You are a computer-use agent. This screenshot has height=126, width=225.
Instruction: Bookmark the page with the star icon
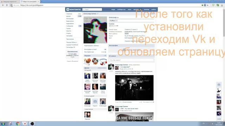point(208,5)
